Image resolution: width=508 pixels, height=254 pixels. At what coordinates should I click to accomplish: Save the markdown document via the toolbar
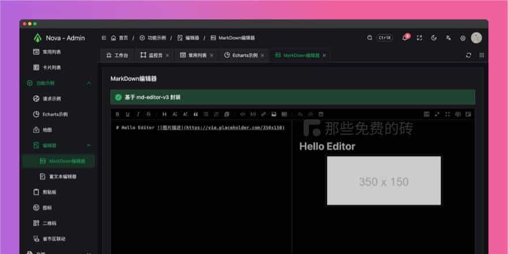[321, 114]
